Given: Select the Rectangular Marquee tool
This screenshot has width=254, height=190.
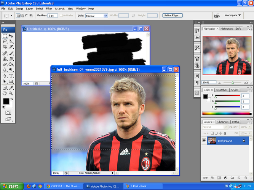Looking at the screenshot, I should 5,36.
